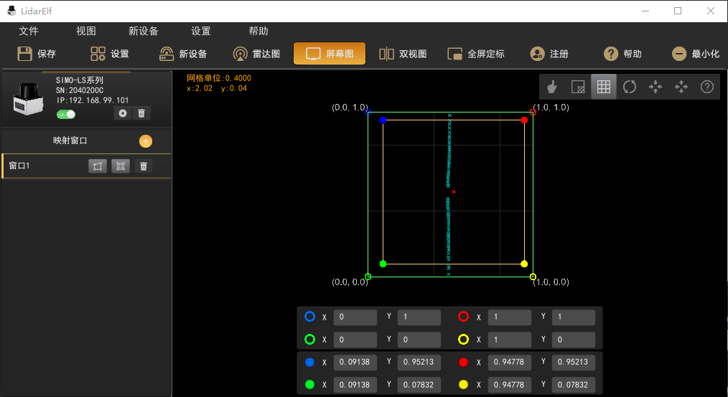Open device settings gear for SIMO-LS

tap(123, 113)
